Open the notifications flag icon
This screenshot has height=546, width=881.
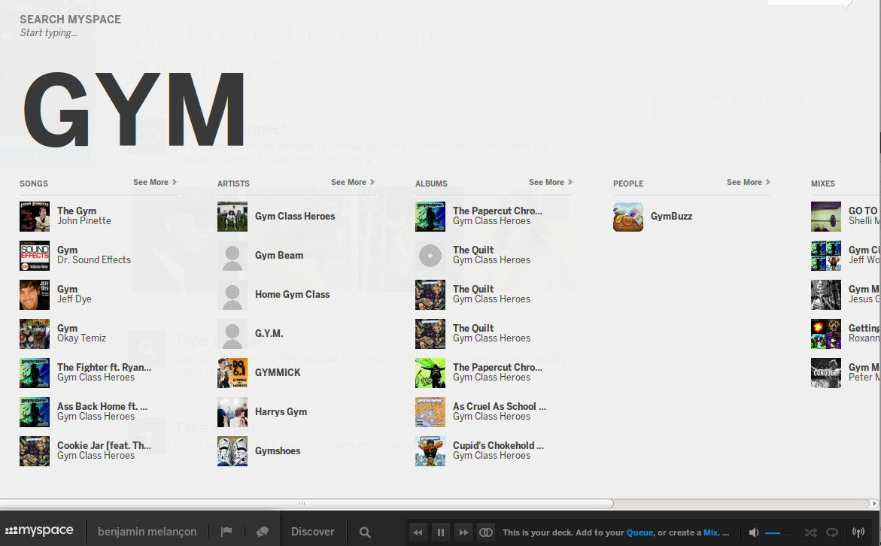pos(226,532)
